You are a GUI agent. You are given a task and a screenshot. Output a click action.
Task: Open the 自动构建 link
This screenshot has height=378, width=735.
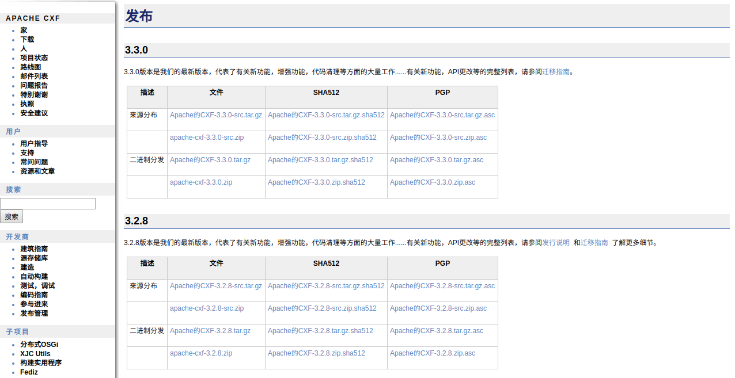[x=34, y=277]
